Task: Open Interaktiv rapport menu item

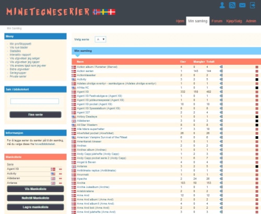Action: [20, 55]
